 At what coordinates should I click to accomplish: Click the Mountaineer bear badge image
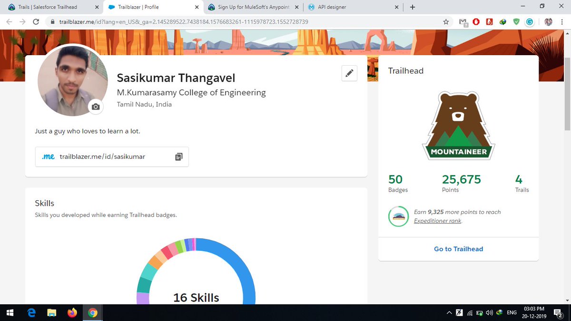tap(459, 126)
